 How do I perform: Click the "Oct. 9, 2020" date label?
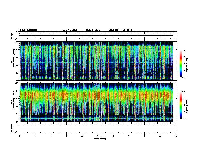(70, 30)
